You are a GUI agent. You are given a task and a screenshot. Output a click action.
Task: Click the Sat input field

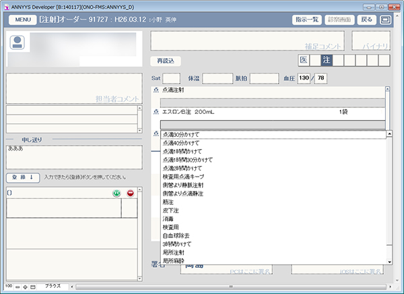point(172,78)
